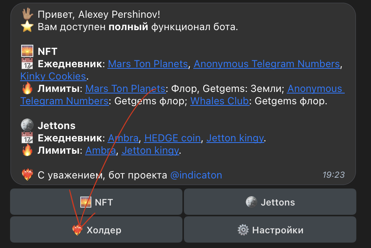371x248 pixels.
Task: Open the Kinky Cookies link
Action: pyautogui.click(x=53, y=76)
